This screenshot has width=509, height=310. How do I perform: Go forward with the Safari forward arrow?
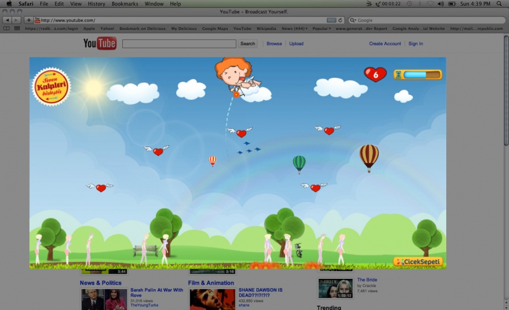coord(17,20)
